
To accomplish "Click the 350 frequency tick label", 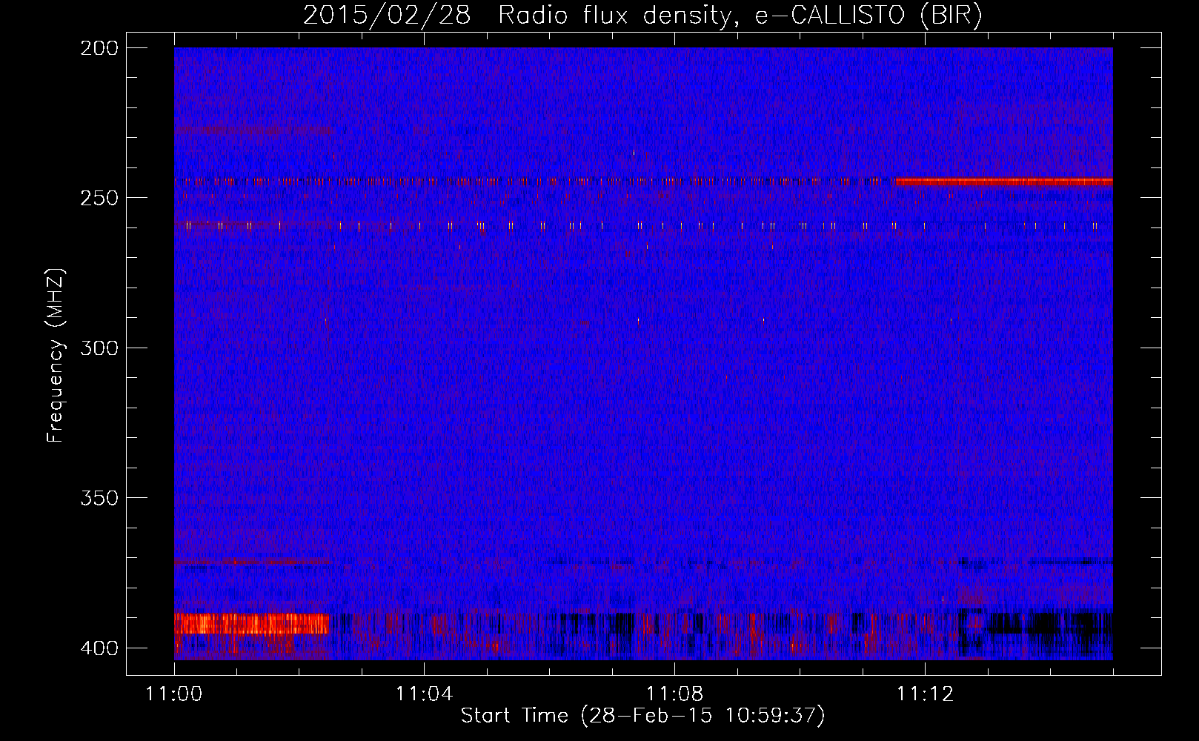I will point(99,498).
